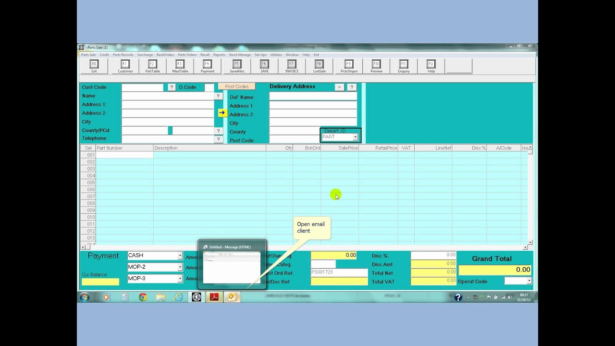615x346 pixels.
Task: Click the Cust.Ord.Ref field showing PS001728
Action: [339, 272]
